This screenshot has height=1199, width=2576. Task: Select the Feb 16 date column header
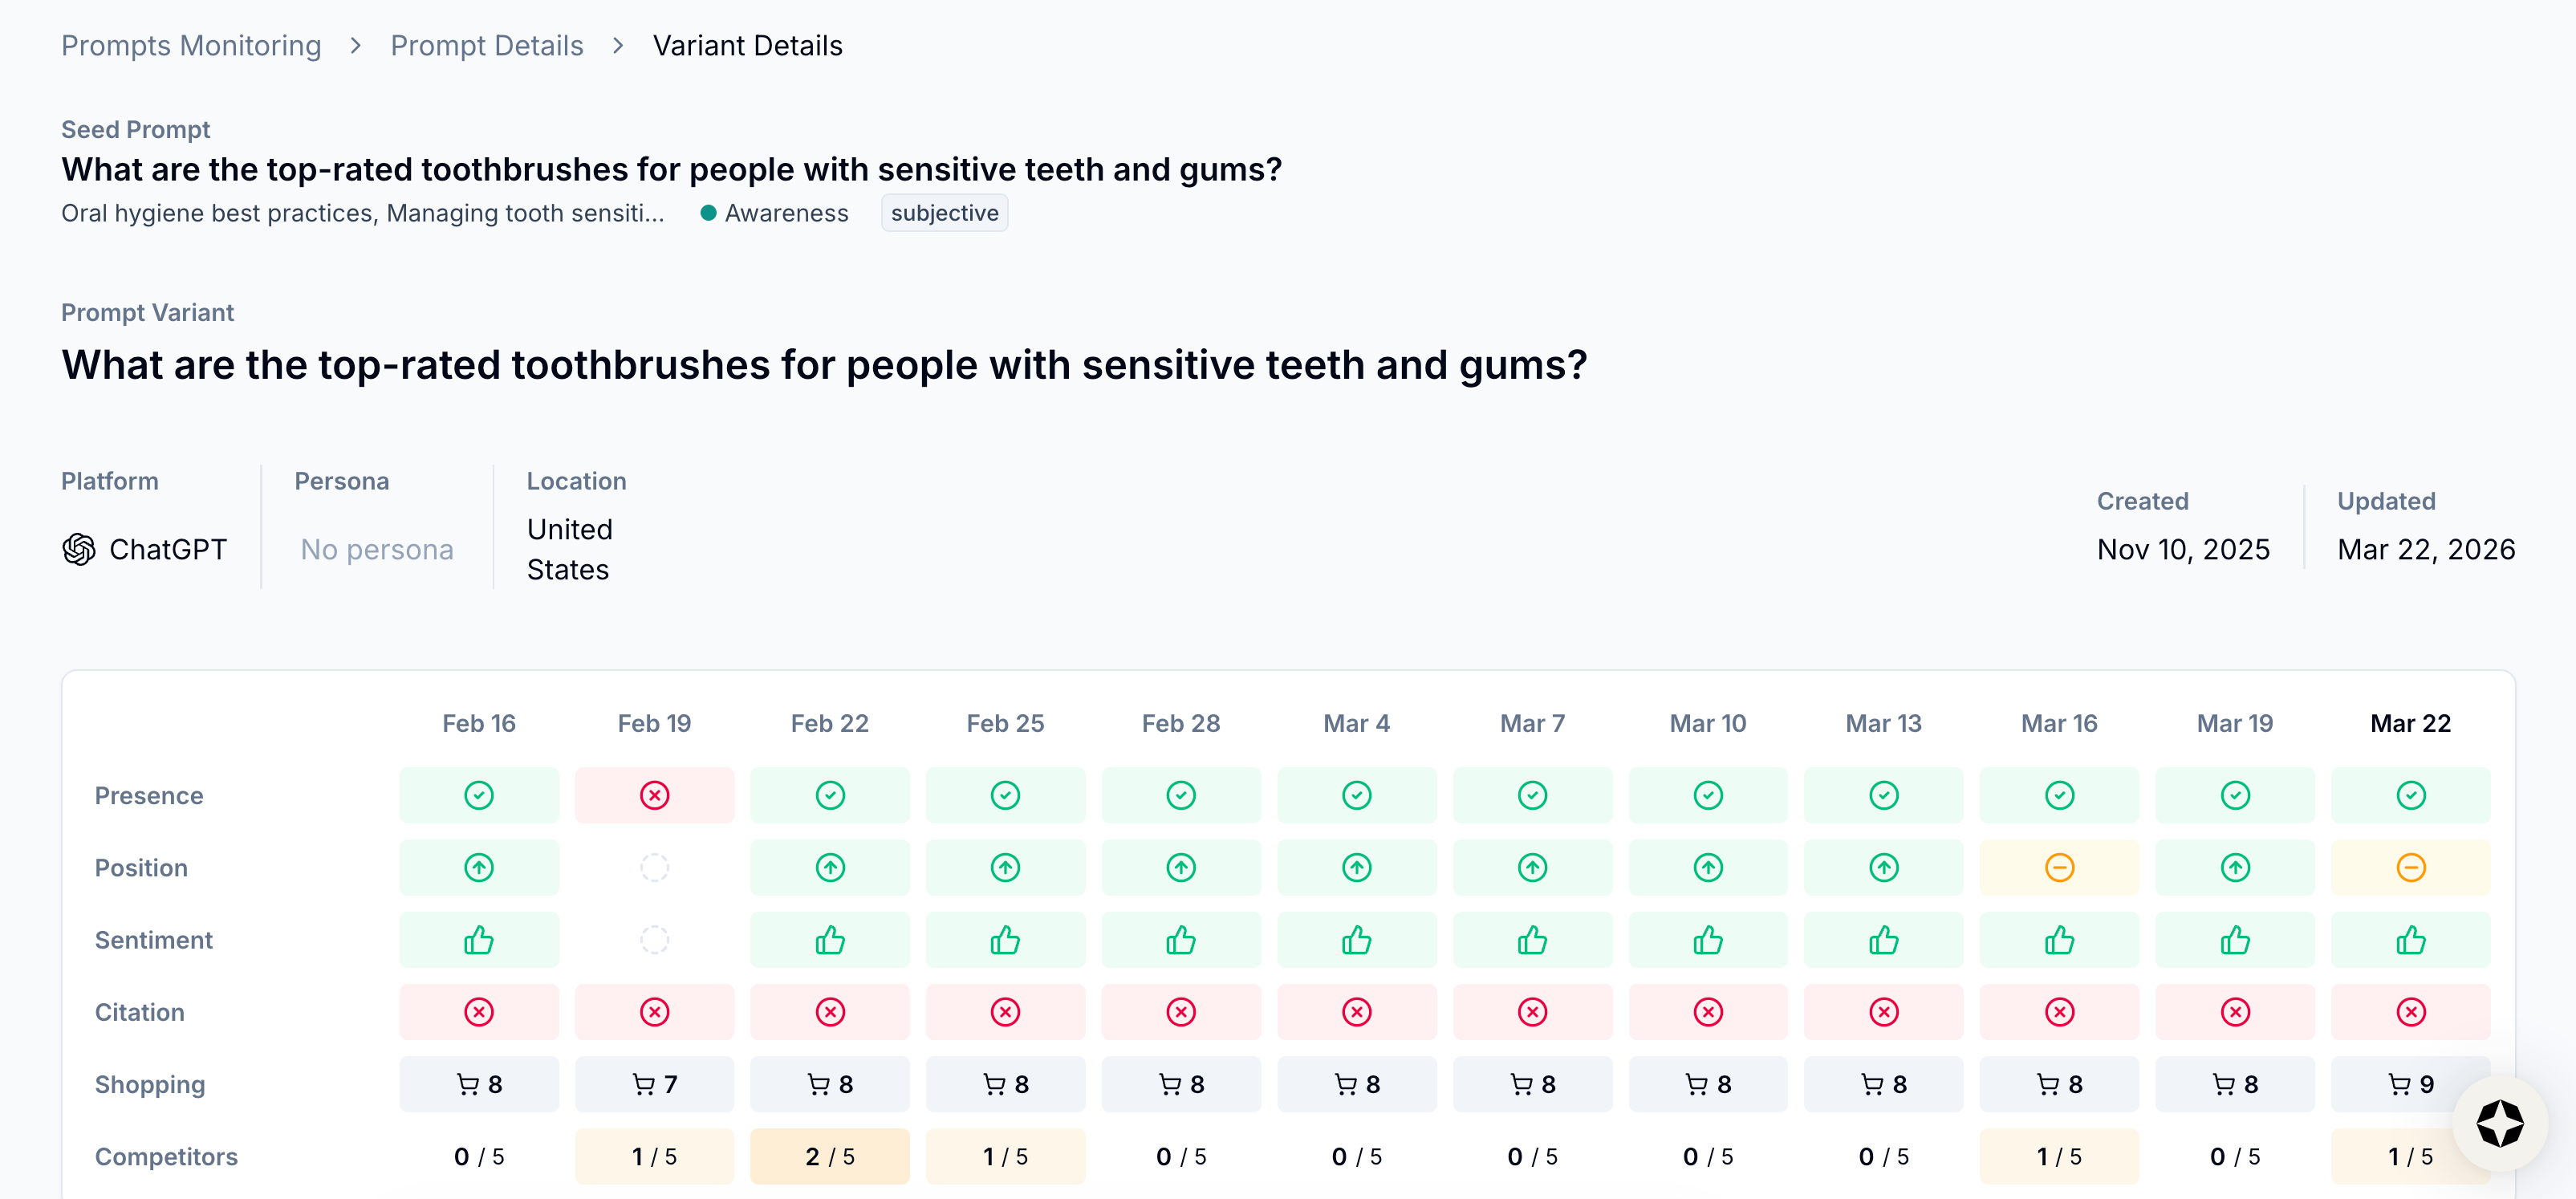tap(479, 723)
